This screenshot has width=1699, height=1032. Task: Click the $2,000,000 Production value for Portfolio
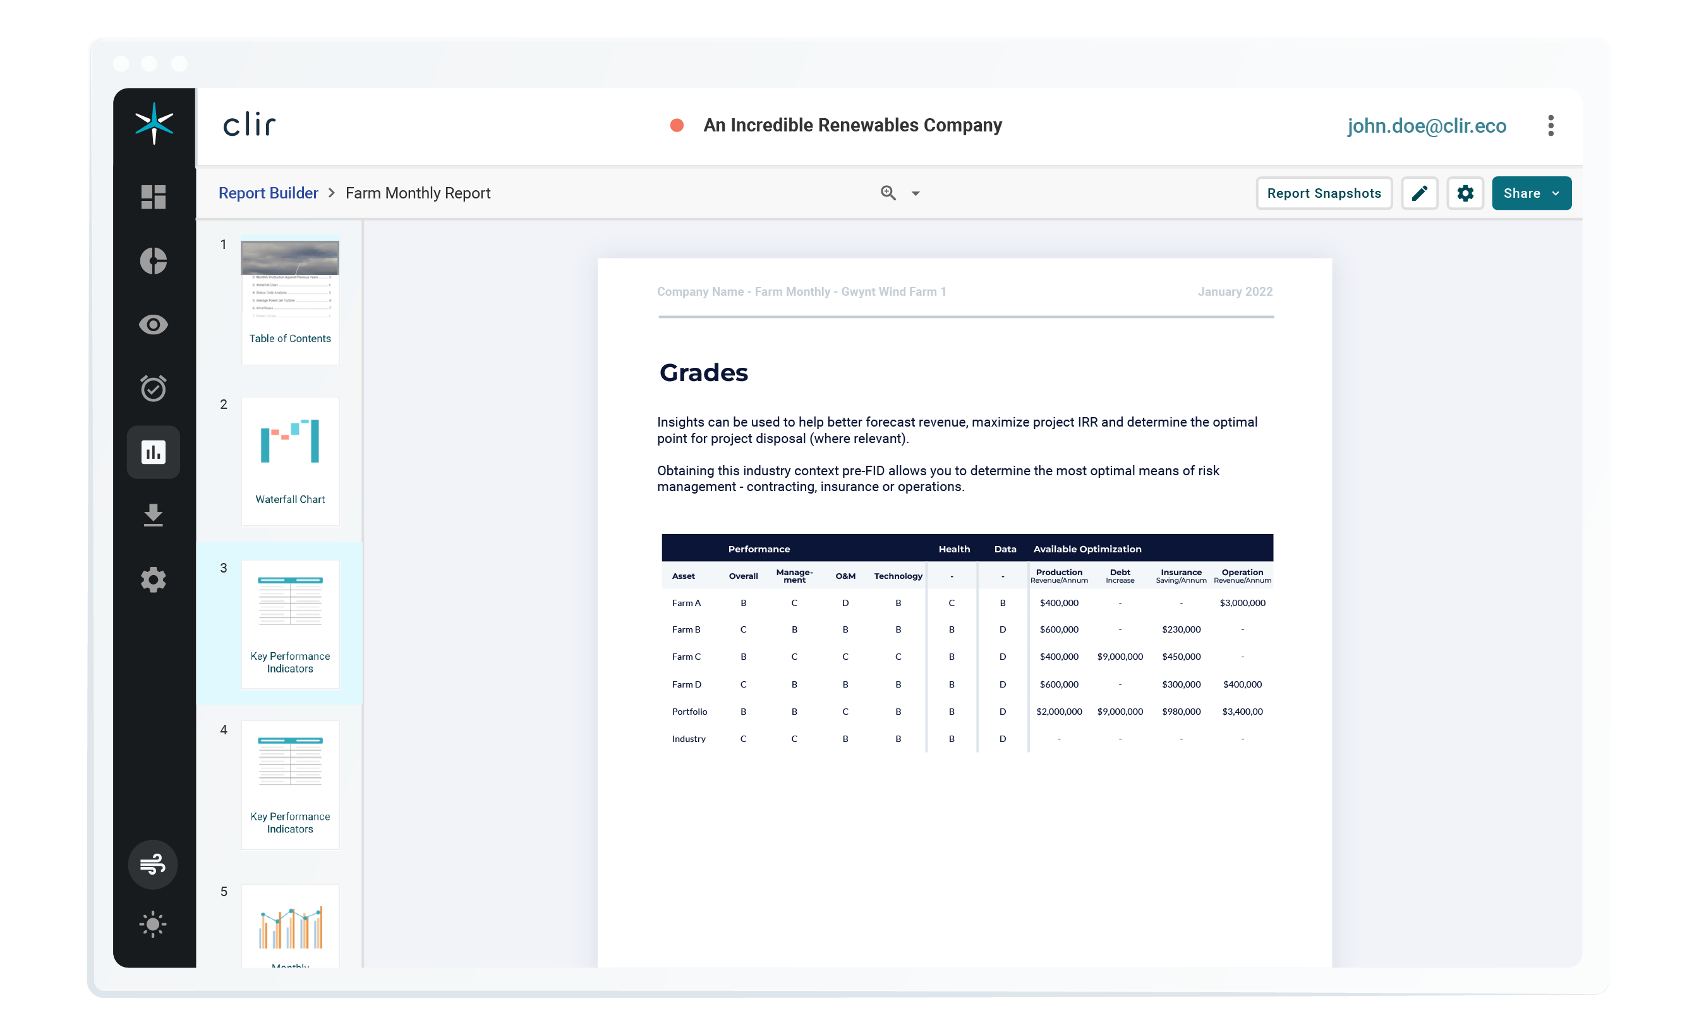click(x=1059, y=712)
